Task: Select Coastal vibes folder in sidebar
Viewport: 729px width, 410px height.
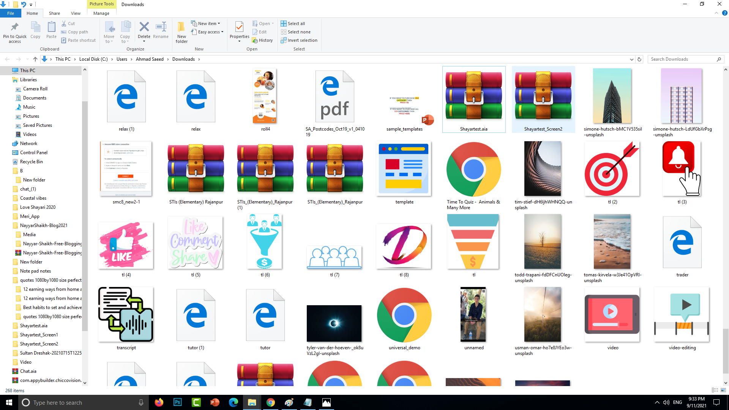Action: pos(33,198)
